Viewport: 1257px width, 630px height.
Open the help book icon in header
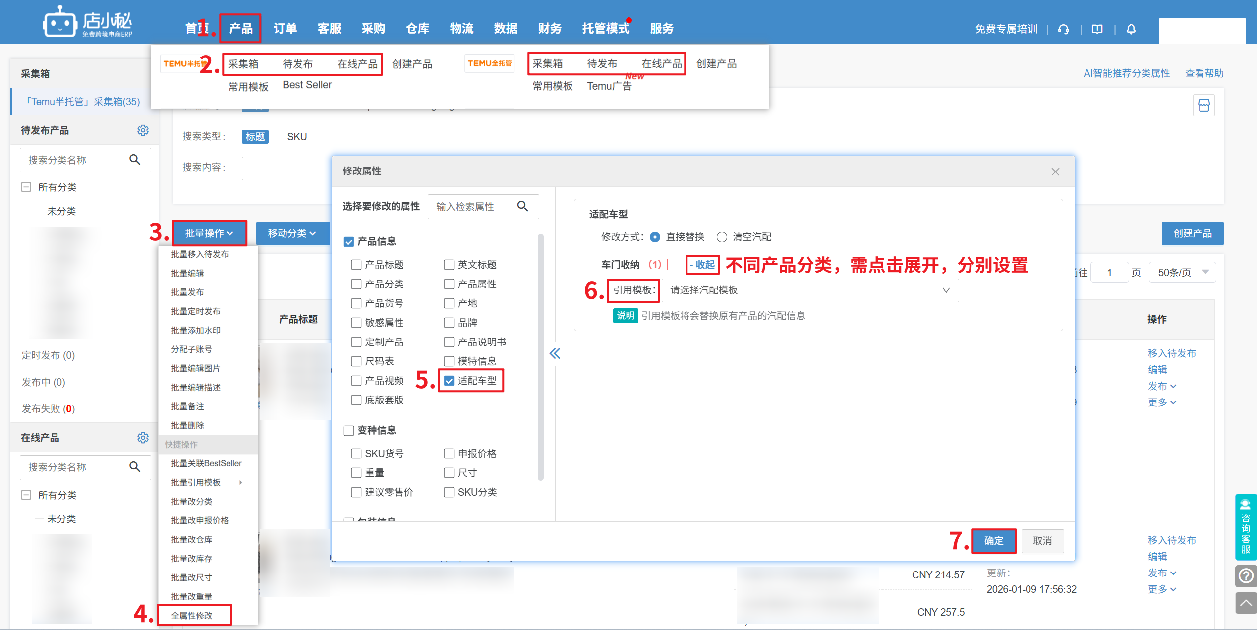[1097, 29]
